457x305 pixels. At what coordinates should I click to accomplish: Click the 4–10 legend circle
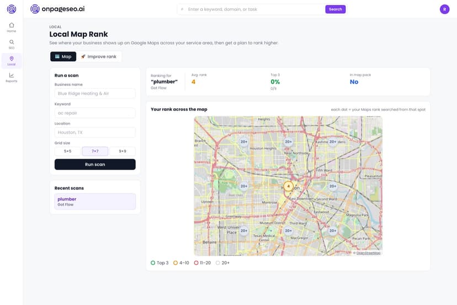point(176,263)
